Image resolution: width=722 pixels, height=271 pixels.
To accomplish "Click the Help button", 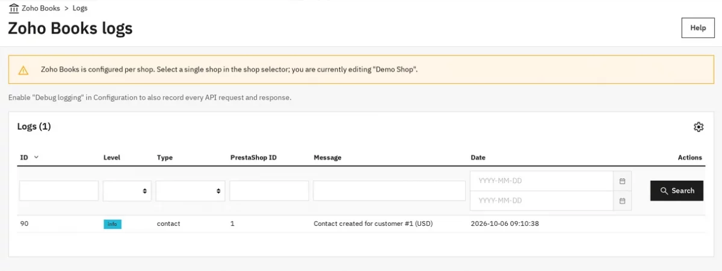I will 698,28.
